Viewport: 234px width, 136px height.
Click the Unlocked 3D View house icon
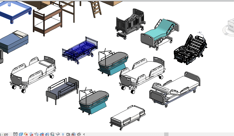pyautogui.click(x=52, y=134)
